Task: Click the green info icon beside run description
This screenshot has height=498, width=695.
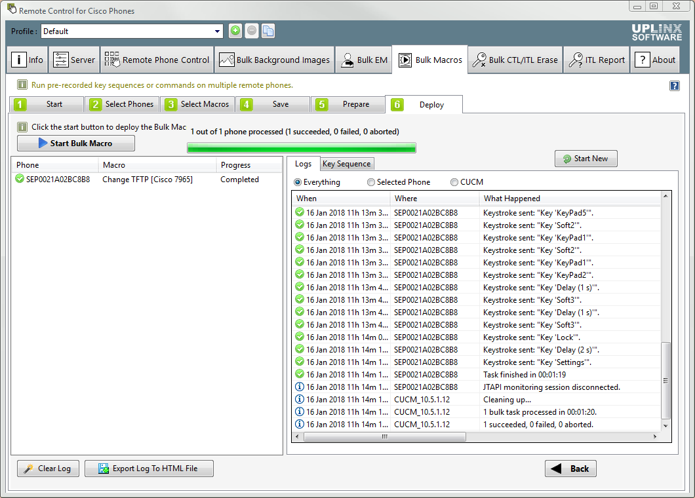Action: [x=22, y=85]
